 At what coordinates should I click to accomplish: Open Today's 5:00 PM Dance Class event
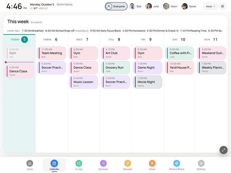pyautogui.click(x=19, y=71)
